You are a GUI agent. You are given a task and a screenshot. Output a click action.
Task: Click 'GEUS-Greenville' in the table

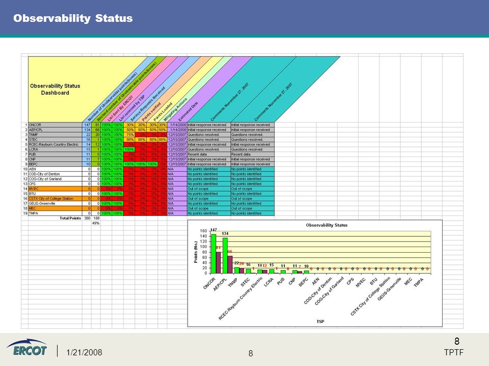pos(55,203)
